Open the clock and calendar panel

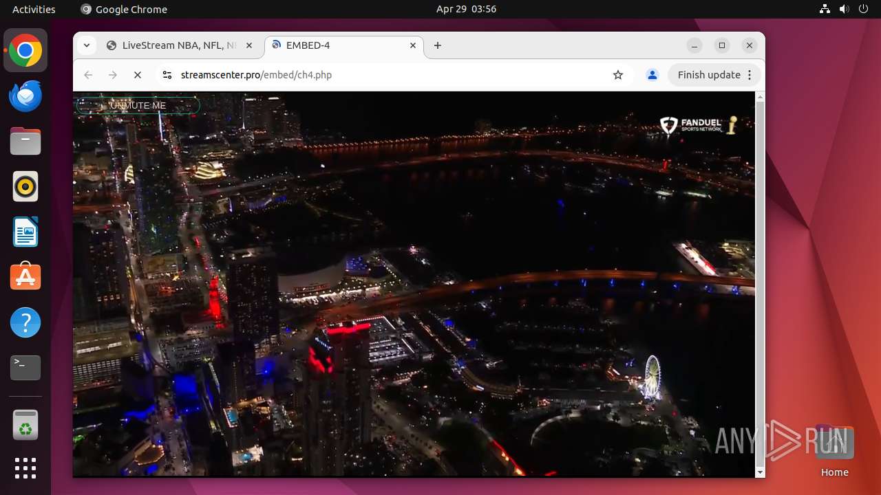coord(466,9)
